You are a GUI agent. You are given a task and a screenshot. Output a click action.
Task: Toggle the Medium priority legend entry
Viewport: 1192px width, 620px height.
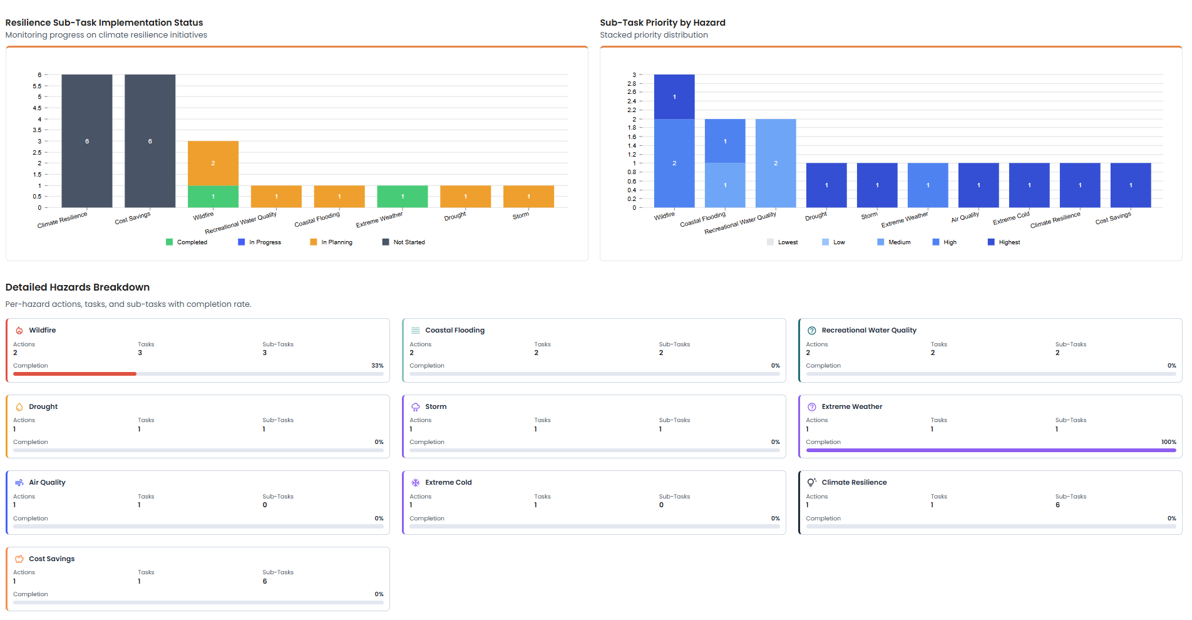[x=894, y=242]
